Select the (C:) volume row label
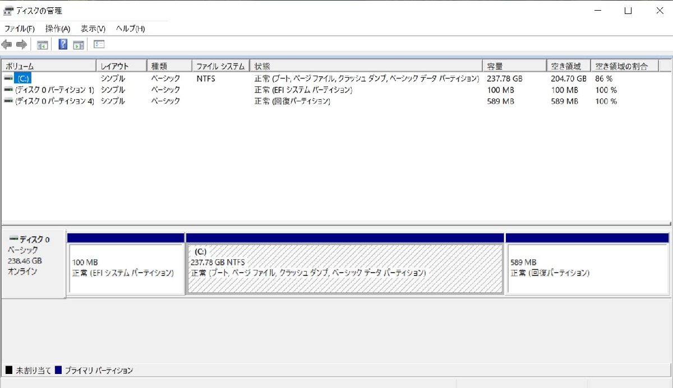Screen dimensions: 673x388 (23, 79)
